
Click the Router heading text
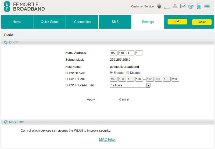(9, 35)
